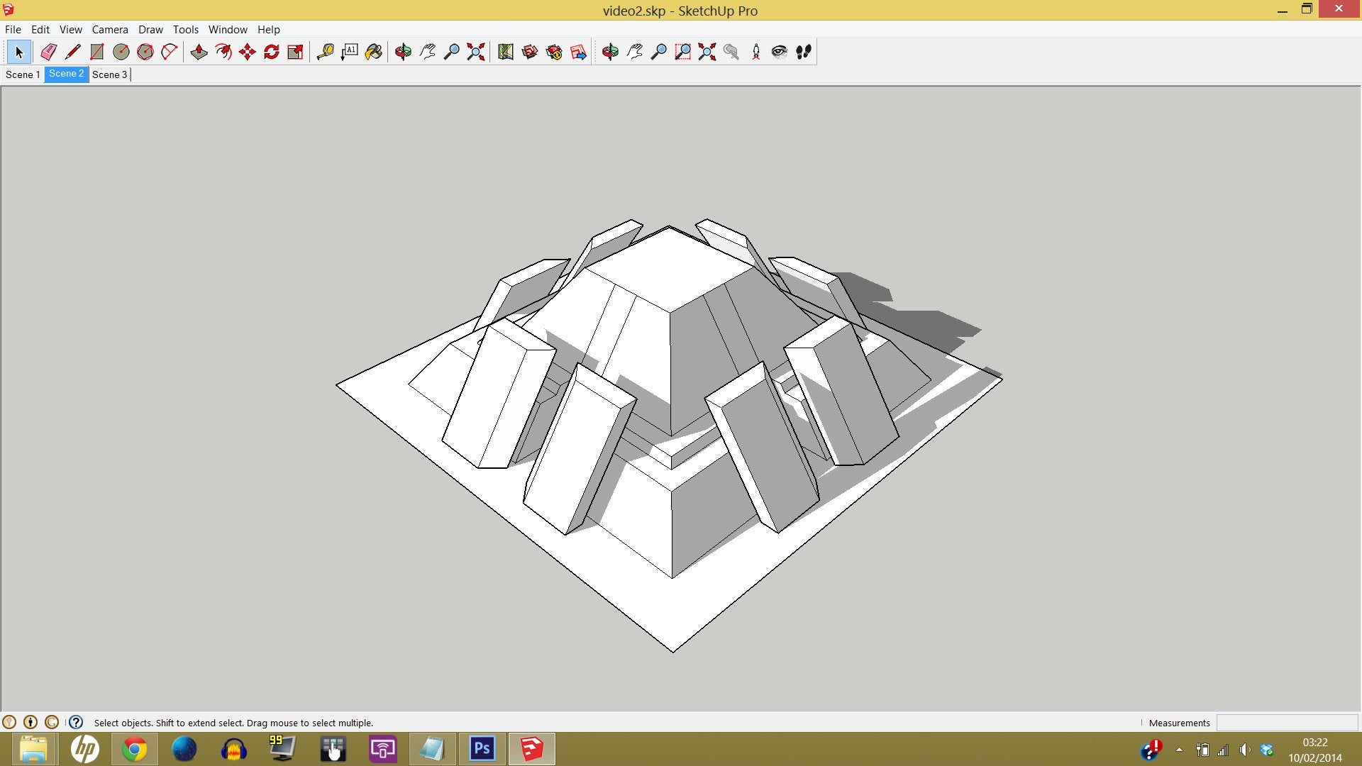This screenshot has width=1362, height=766.
Task: Open the File menu
Action: [13, 29]
